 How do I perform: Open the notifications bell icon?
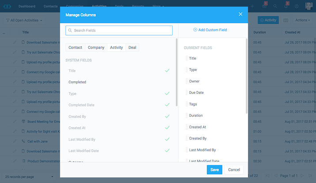coord(286,6)
